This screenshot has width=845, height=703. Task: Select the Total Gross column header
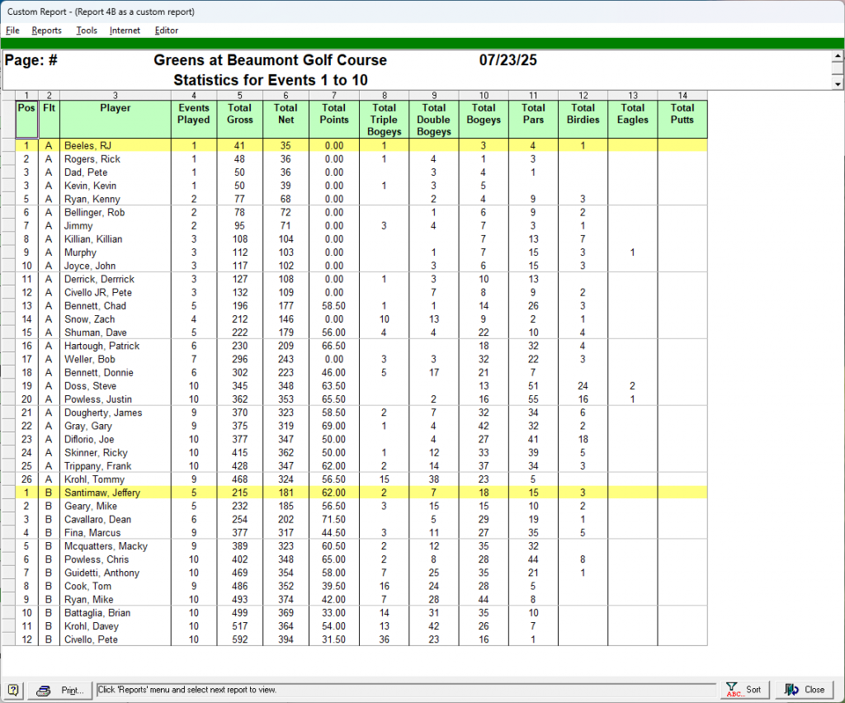(x=239, y=114)
